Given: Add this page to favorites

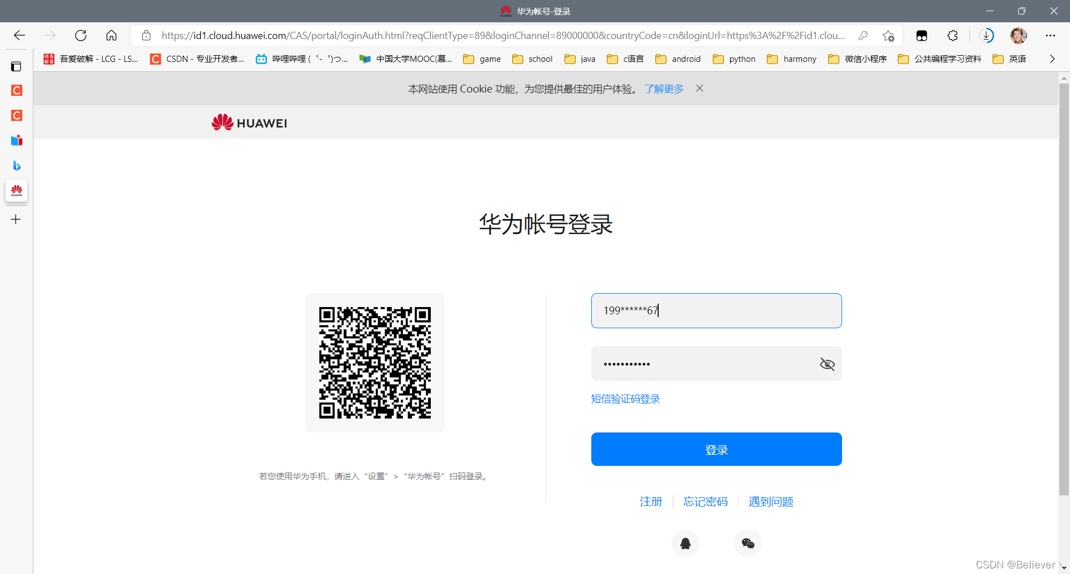Looking at the screenshot, I should 888,36.
